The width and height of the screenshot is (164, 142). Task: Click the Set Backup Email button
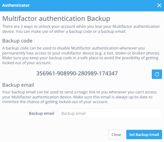point(144,134)
